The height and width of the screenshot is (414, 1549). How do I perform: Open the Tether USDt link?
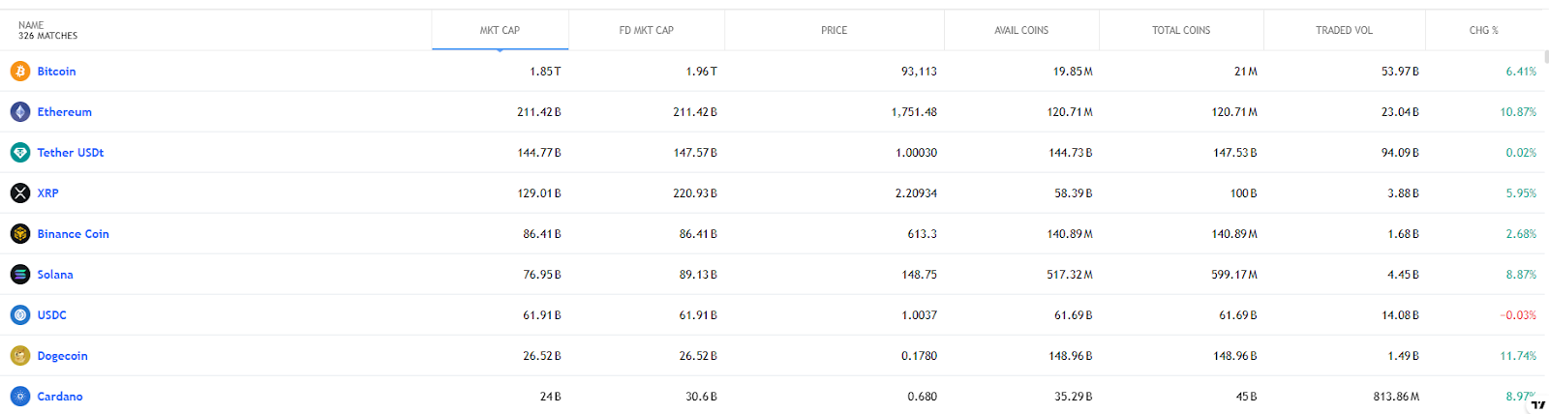coord(71,153)
